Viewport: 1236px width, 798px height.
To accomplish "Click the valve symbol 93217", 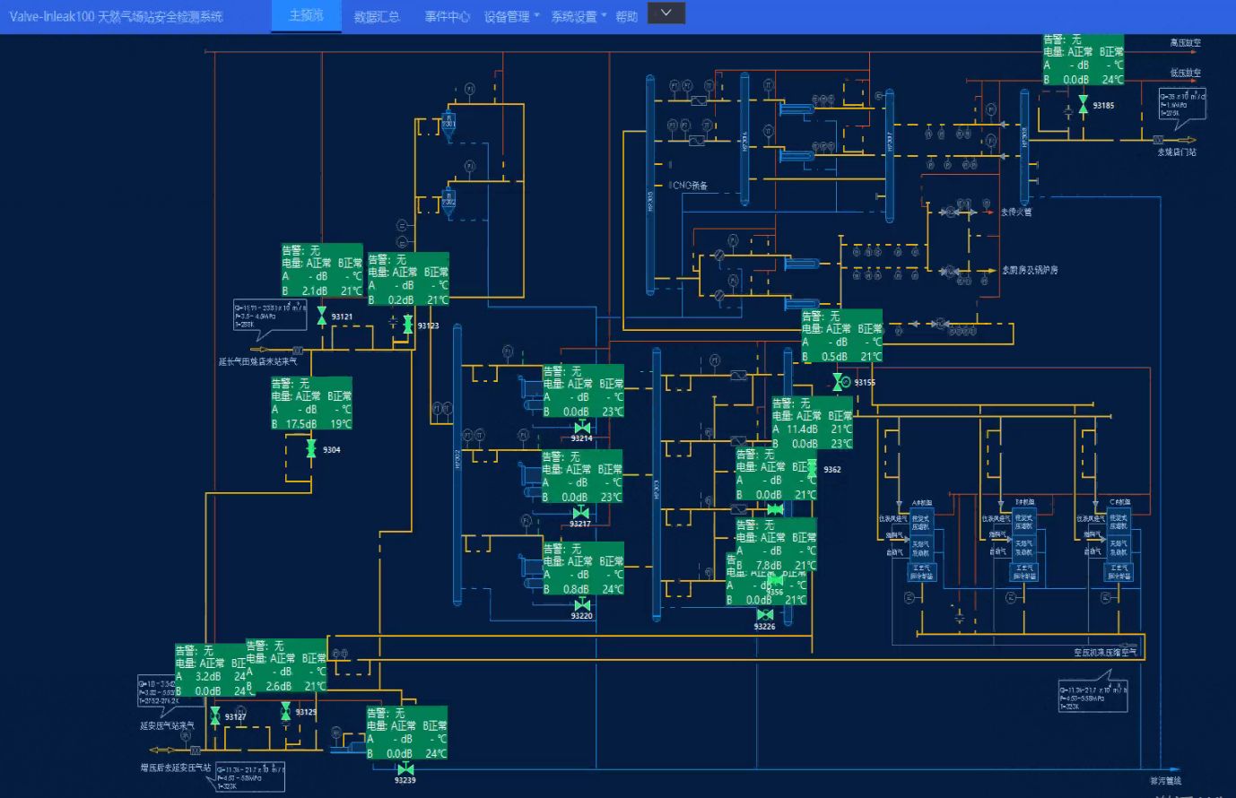I will point(580,514).
